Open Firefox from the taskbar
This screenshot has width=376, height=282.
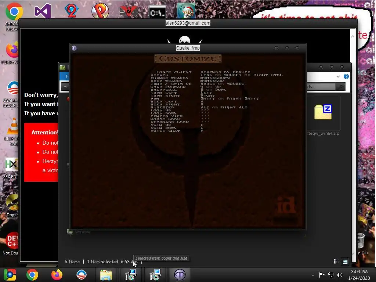[x=57, y=275]
